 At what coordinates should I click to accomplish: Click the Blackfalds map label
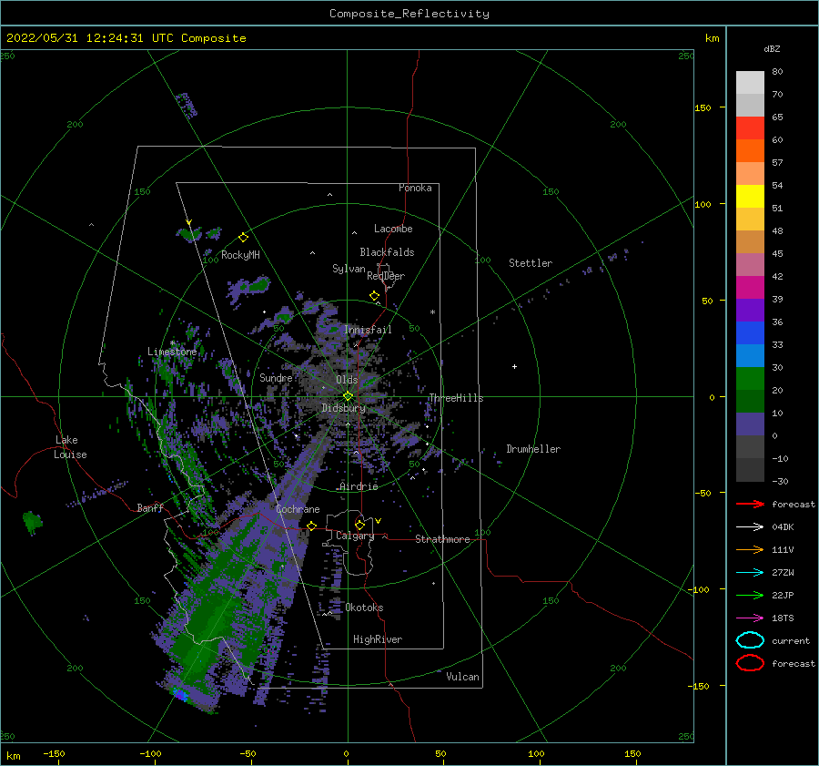pyautogui.click(x=387, y=252)
